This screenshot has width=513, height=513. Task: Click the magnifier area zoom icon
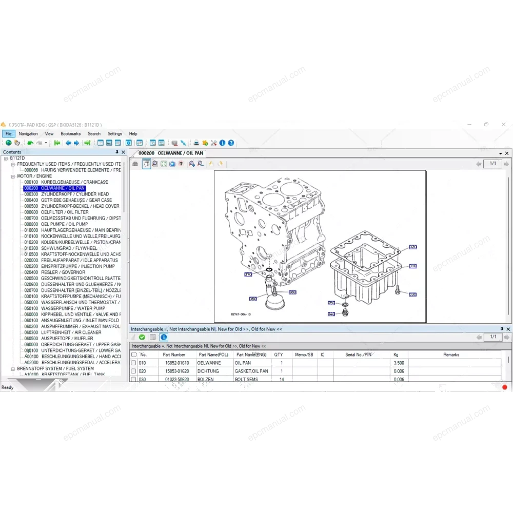[x=155, y=164]
